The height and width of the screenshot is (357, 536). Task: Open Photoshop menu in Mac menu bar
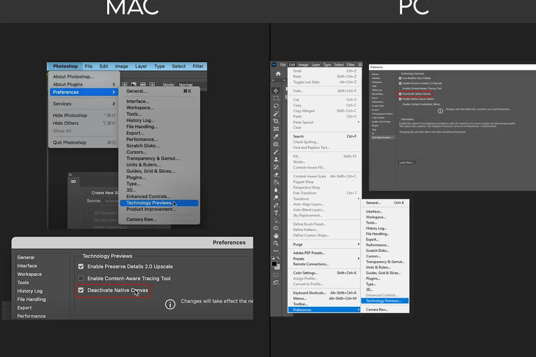point(65,66)
